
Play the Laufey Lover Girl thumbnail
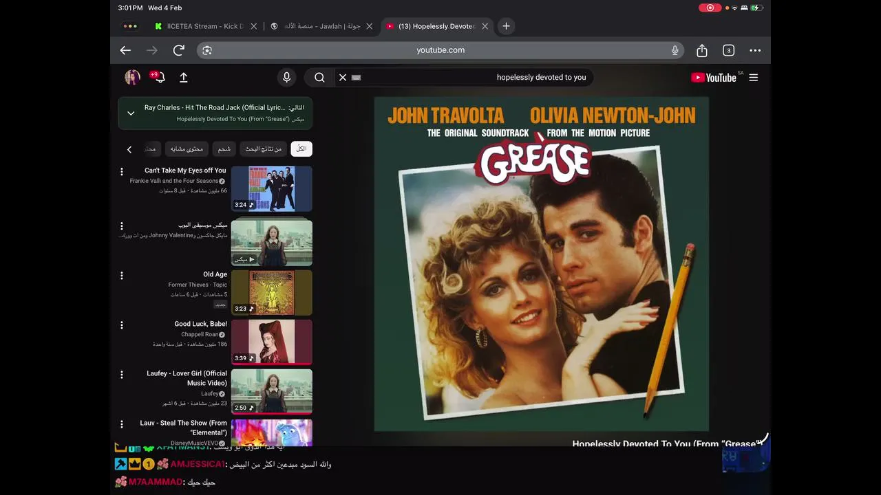pos(271,392)
